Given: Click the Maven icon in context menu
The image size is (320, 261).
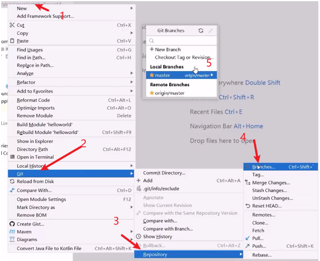Looking at the screenshot, I should [x=12, y=232].
